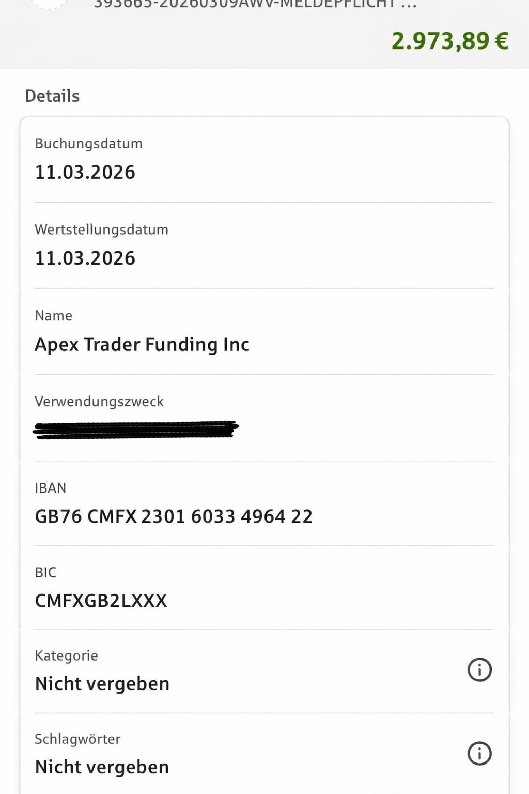Click the Buchungsdatum field label

pyautogui.click(x=88, y=144)
